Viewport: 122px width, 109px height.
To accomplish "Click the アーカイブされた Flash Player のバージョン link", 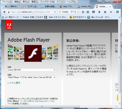I will (x=38, y=101).
